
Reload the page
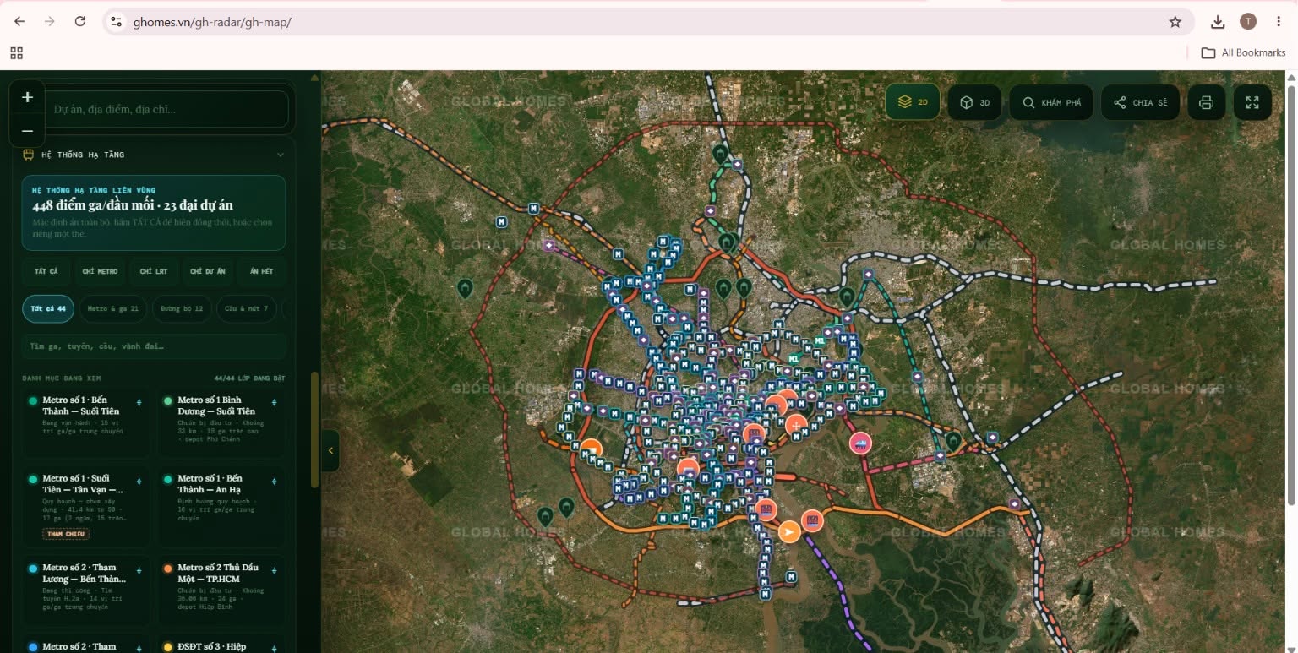pyautogui.click(x=80, y=22)
